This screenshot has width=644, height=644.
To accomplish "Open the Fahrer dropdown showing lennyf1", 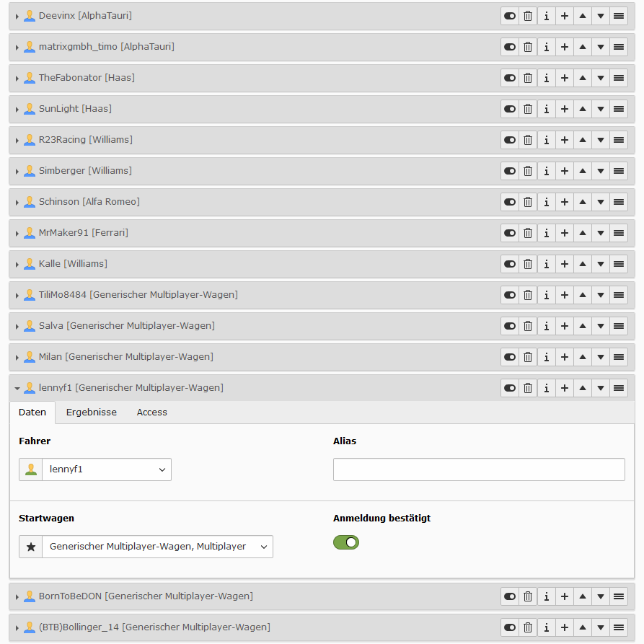I will point(106,469).
